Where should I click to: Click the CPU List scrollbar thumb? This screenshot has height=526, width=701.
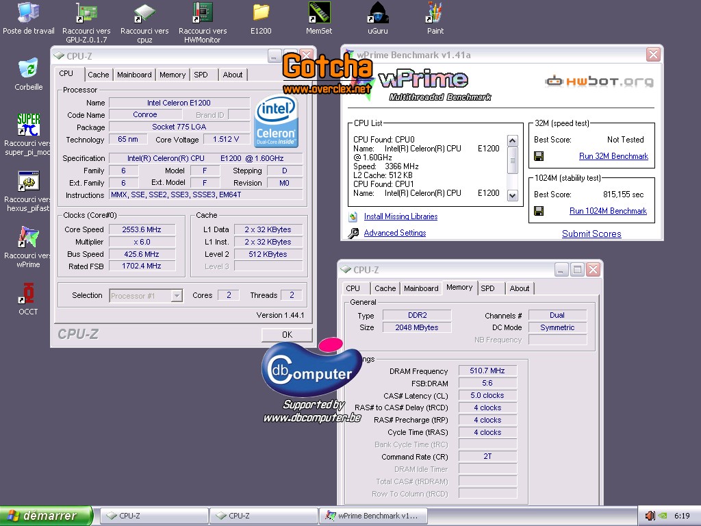coord(513,160)
